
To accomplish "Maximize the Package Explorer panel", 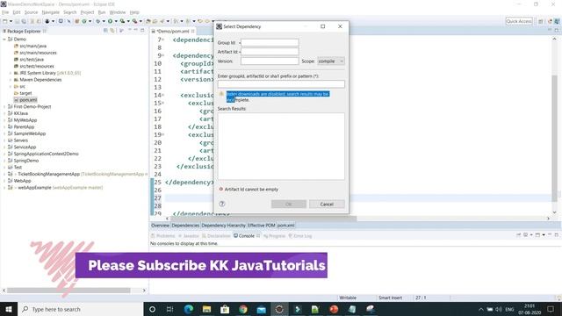I will 142,31.
